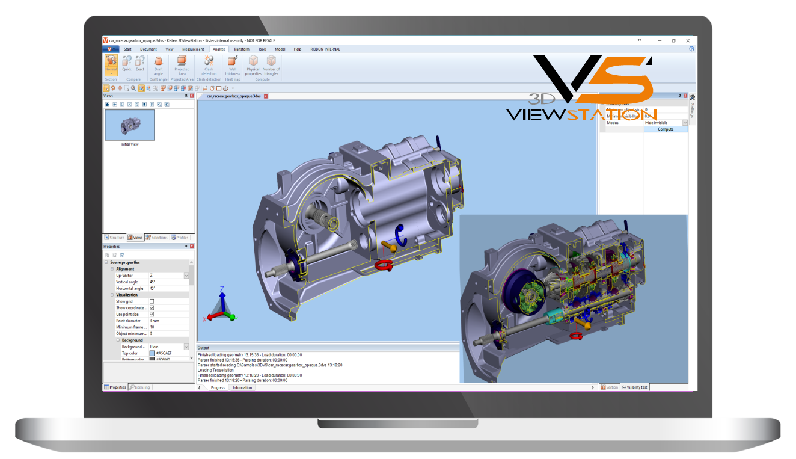Collapse the Visualization group

[112, 295]
